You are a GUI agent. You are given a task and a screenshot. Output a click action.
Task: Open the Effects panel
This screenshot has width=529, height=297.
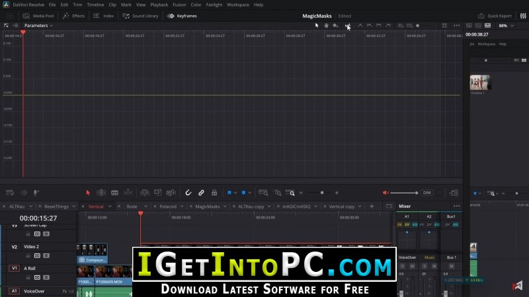(73, 16)
